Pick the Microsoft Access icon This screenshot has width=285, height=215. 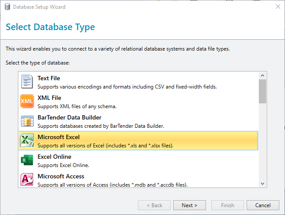[x=27, y=179]
